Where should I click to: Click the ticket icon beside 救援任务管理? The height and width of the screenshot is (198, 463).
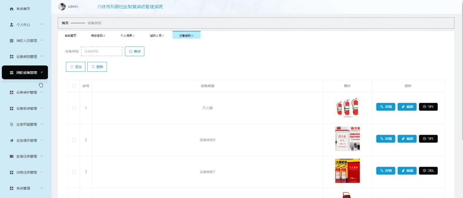[x=11, y=157]
